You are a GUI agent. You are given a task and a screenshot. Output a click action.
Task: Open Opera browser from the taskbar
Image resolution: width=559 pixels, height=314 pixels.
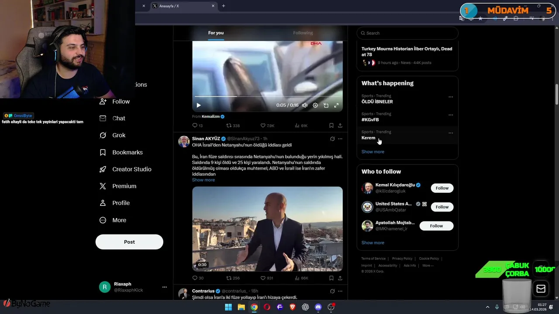pyautogui.click(x=267, y=307)
